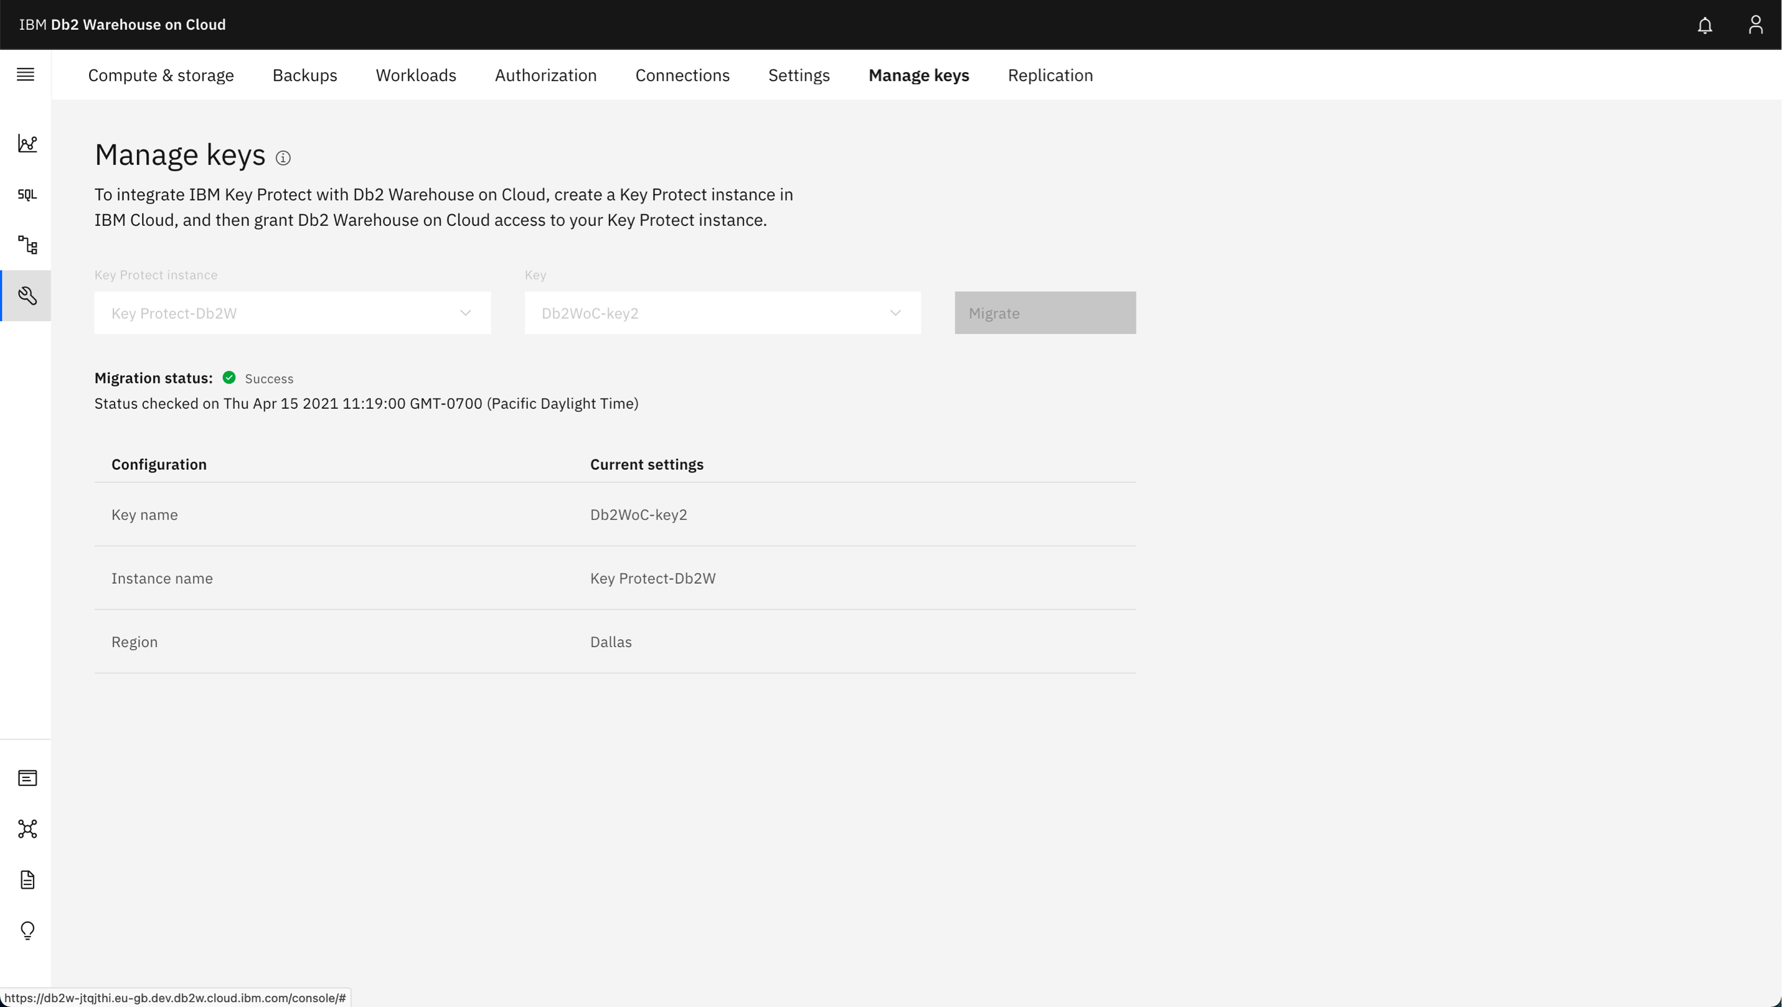
Task: Switch to the Settings tab
Action: click(x=799, y=75)
